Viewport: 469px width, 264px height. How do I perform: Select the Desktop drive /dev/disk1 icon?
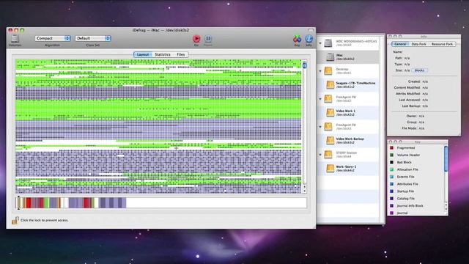[x=328, y=71]
